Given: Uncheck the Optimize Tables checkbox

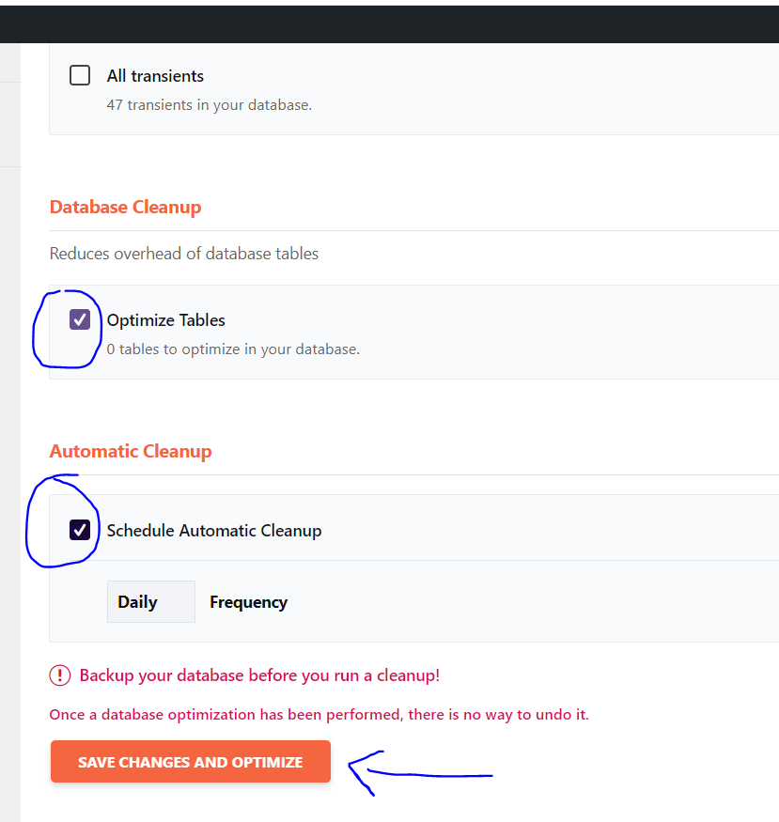Looking at the screenshot, I should 80,319.
